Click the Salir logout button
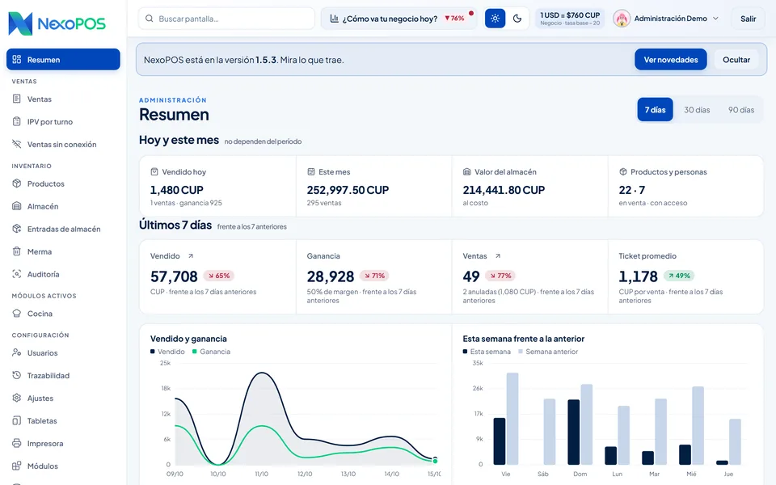Viewport: 776px width, 485px height. 748,19
